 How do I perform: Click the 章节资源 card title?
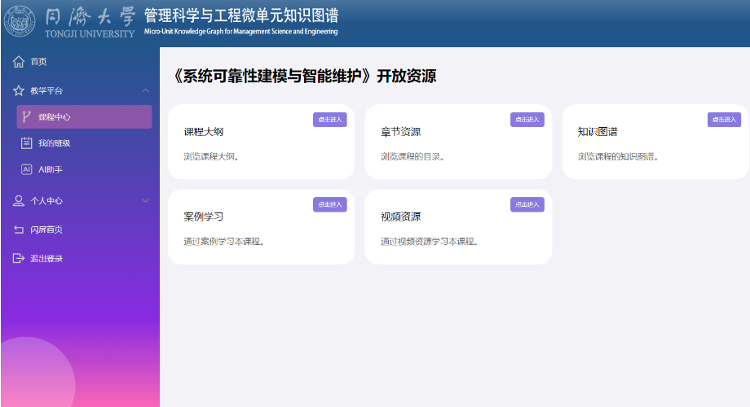click(x=401, y=132)
